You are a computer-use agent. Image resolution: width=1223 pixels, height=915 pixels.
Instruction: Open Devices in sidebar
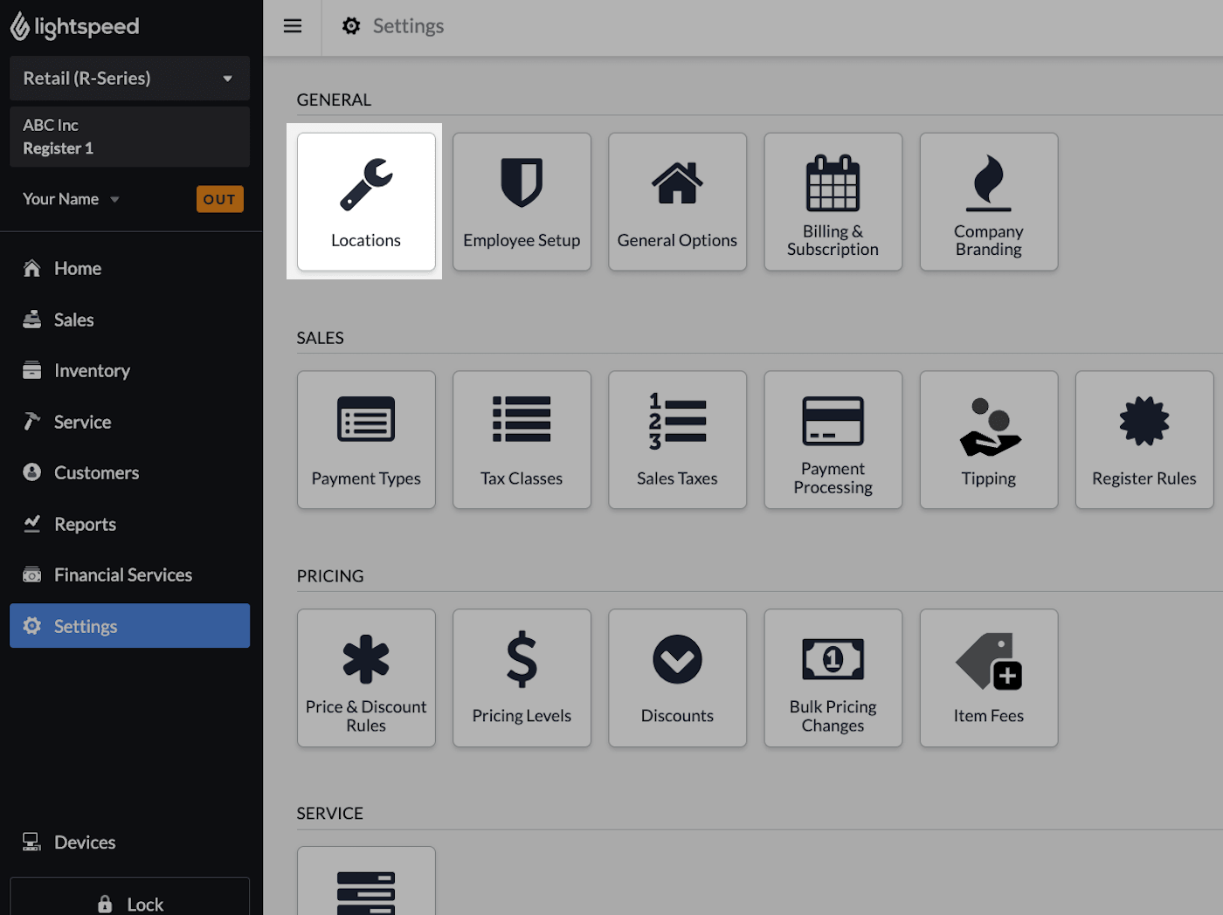tap(129, 842)
